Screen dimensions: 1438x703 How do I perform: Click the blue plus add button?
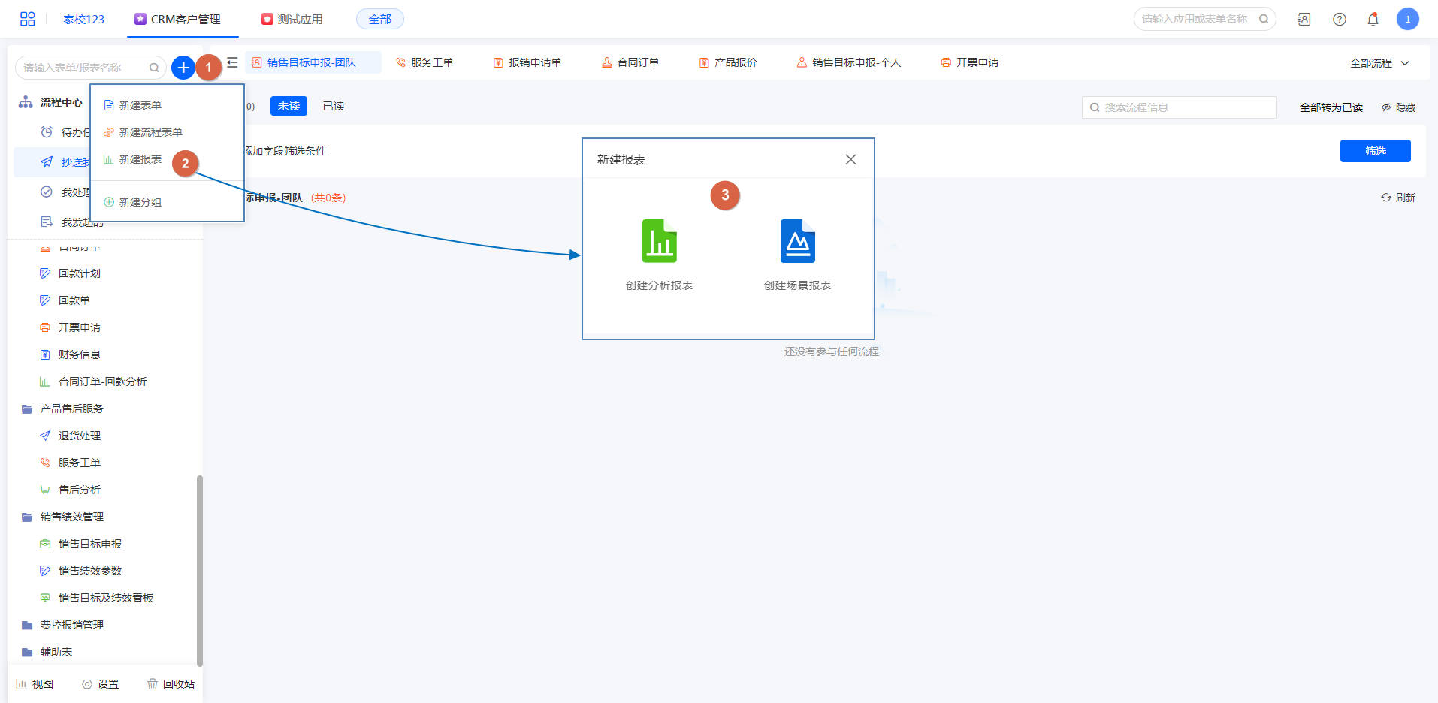[x=183, y=68]
